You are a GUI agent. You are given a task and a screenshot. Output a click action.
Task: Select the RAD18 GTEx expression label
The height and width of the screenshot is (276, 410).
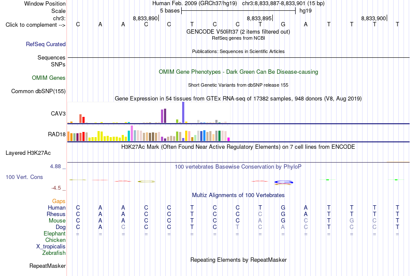(57, 135)
